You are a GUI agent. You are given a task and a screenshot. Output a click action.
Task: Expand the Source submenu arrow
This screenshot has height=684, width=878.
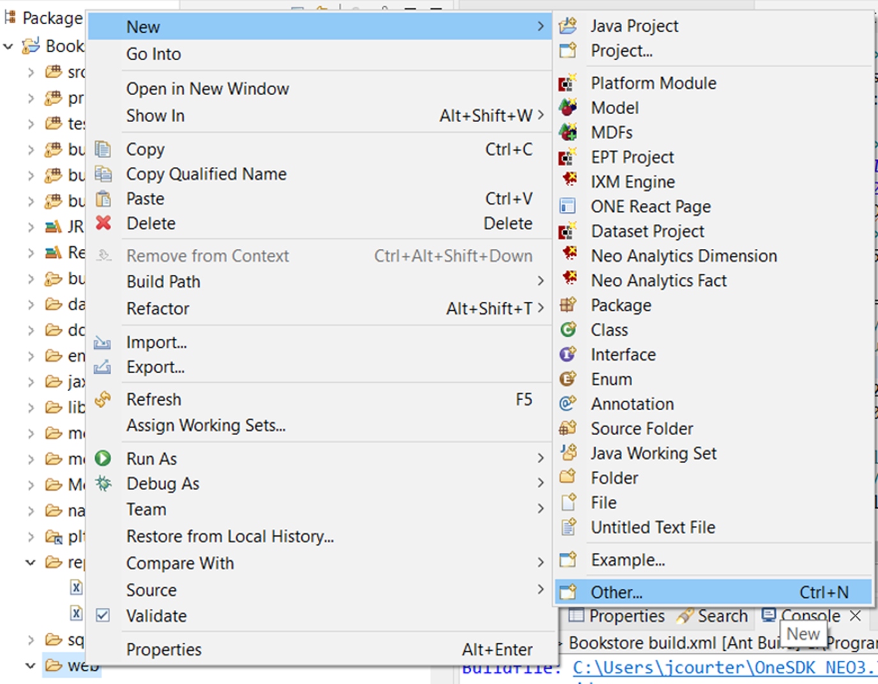coord(541,590)
